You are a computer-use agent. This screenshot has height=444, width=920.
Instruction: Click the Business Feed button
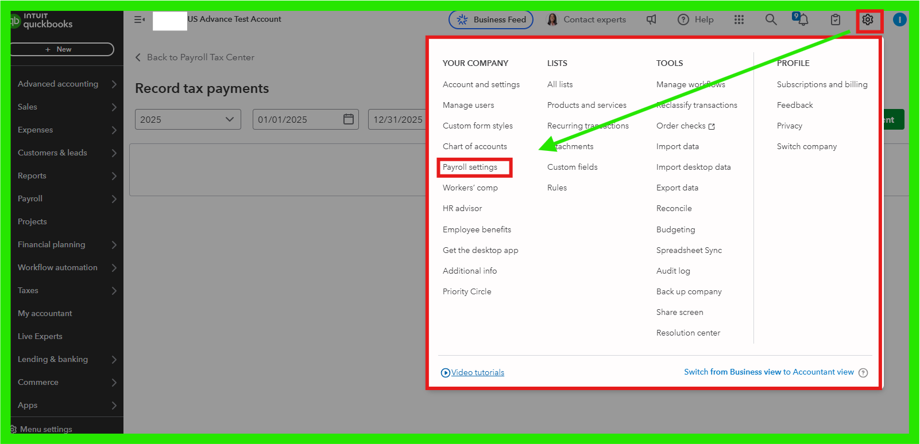(x=491, y=20)
